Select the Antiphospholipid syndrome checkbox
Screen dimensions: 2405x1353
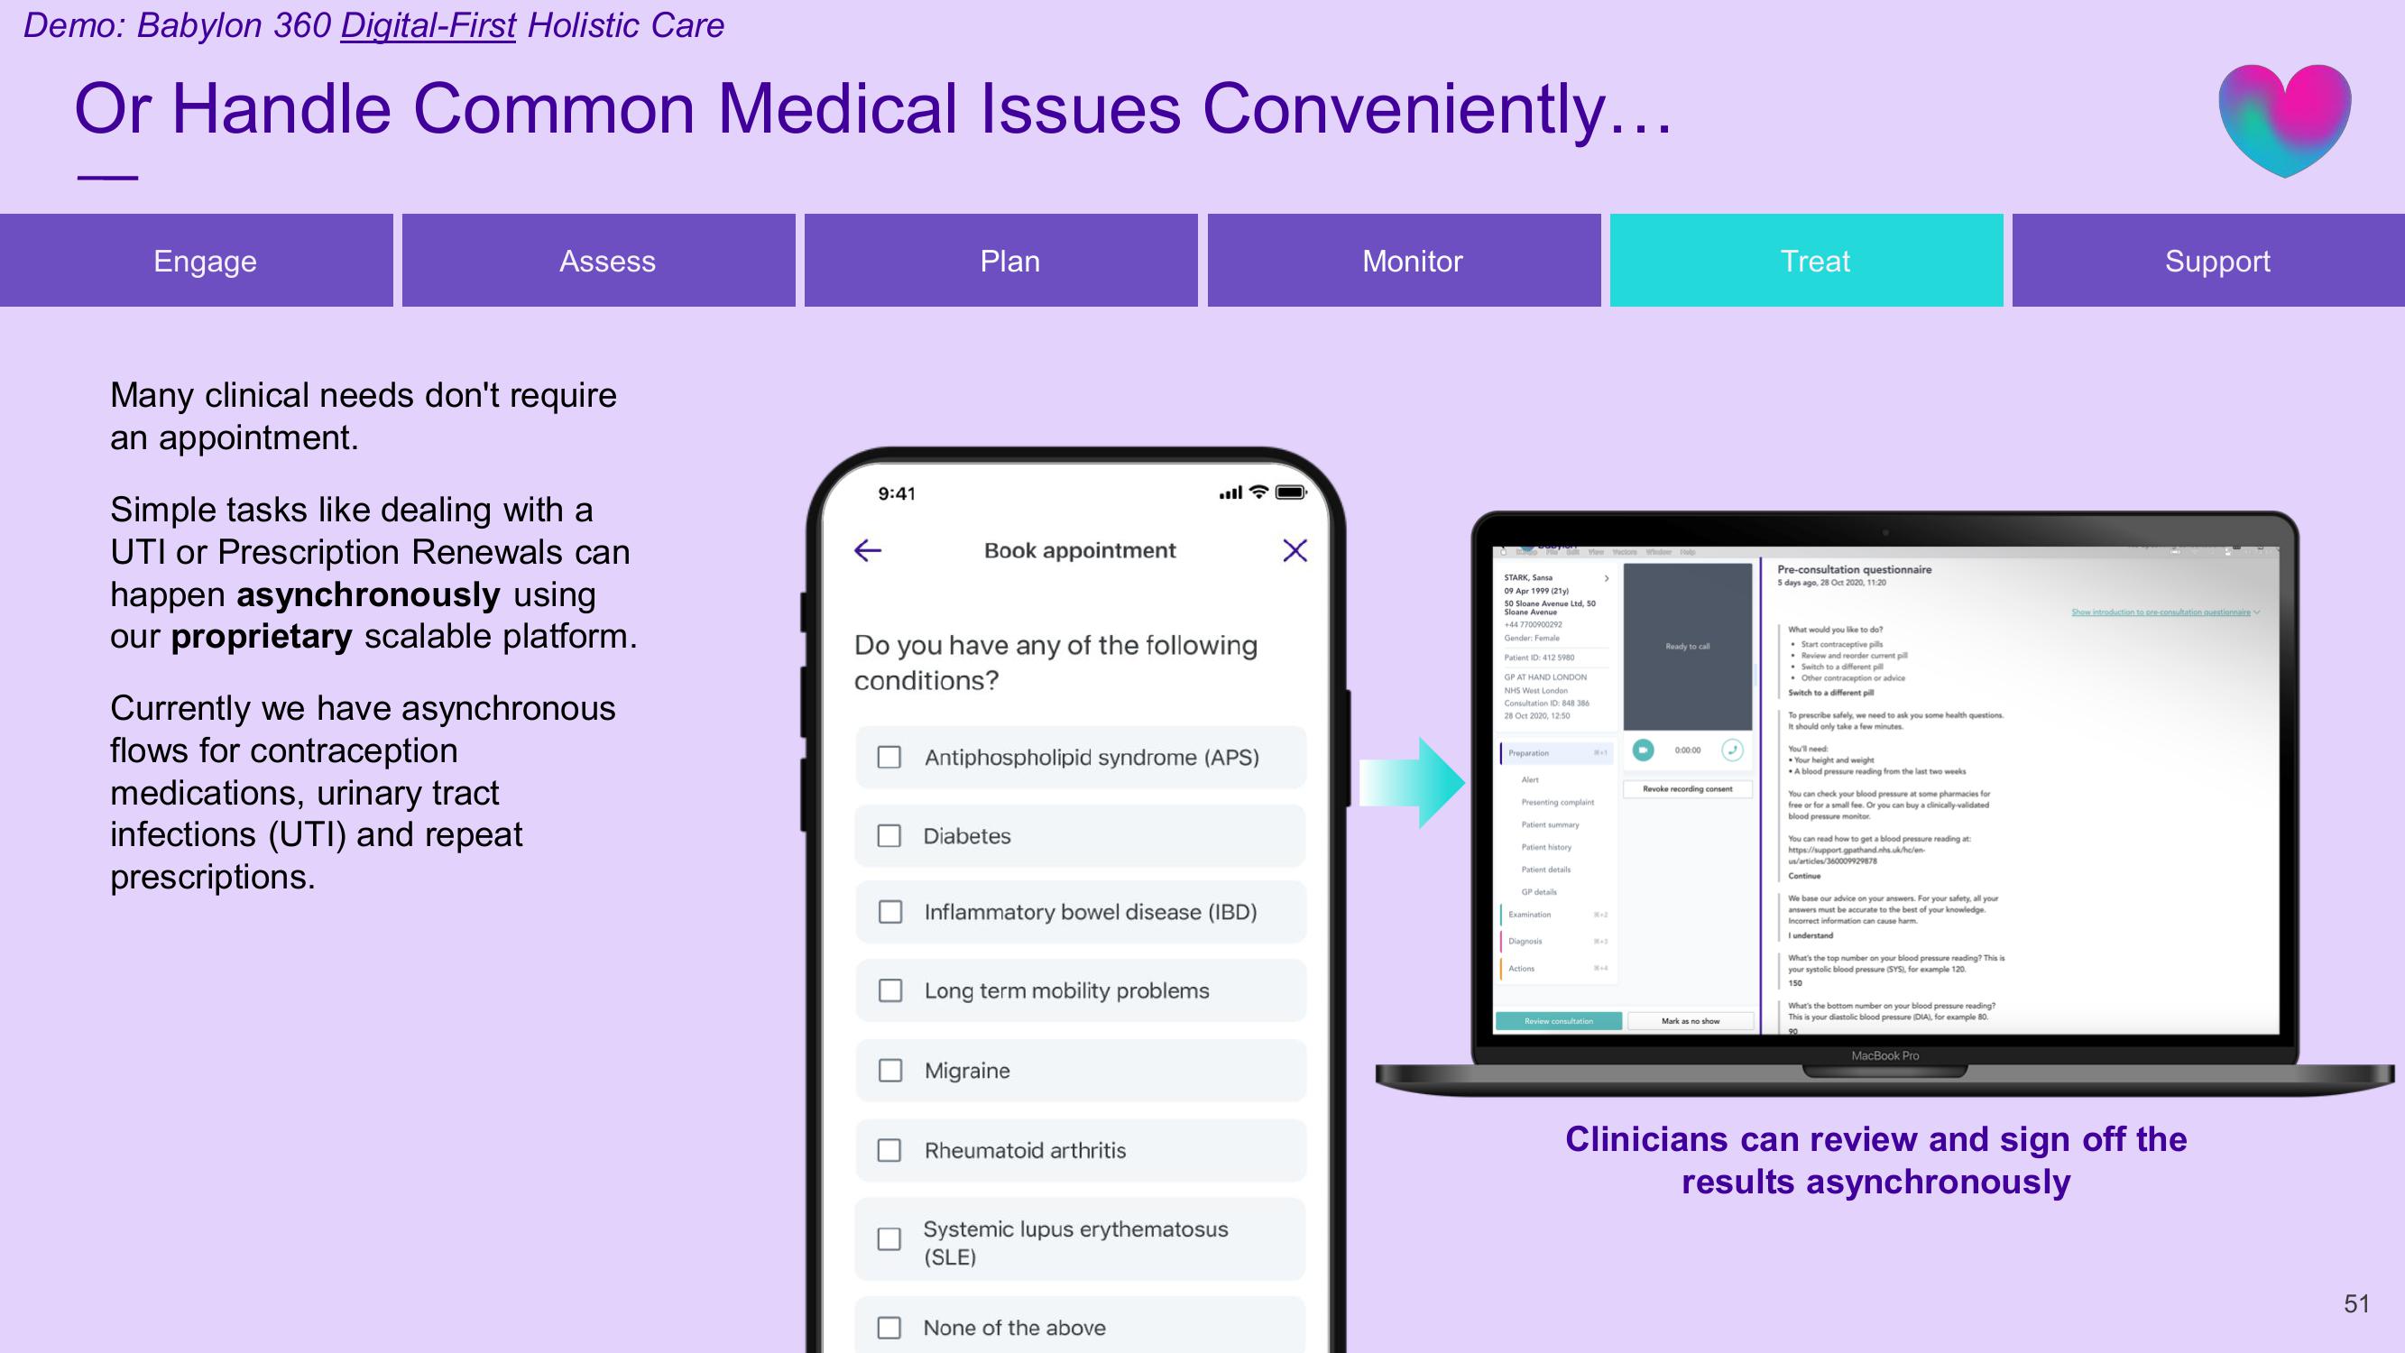[889, 757]
